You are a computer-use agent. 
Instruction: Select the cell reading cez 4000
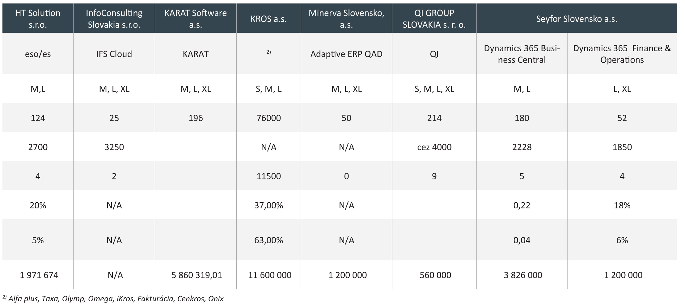coord(434,147)
